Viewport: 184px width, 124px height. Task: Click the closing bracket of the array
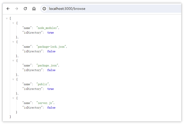pos(10,117)
